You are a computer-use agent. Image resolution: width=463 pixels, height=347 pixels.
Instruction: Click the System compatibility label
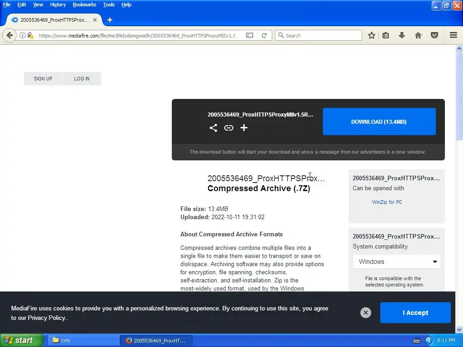click(380, 246)
